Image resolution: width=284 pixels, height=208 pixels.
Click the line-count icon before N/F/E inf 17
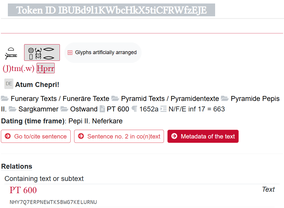coord(164,109)
